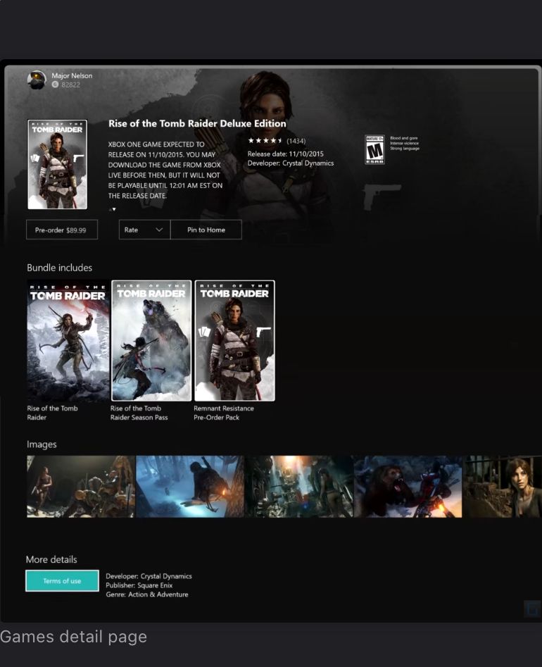Click Remnant Resistance Pre-Order Pack caption
The width and height of the screenshot is (542, 667).
(x=224, y=413)
